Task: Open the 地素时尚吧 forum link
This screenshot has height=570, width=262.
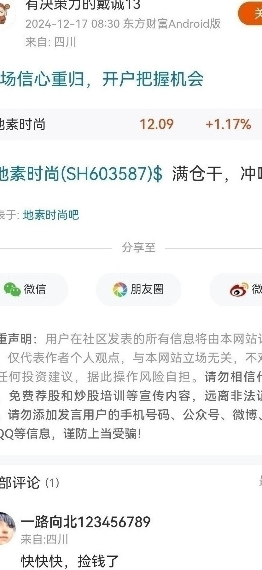Action: pyautogui.click(x=51, y=215)
